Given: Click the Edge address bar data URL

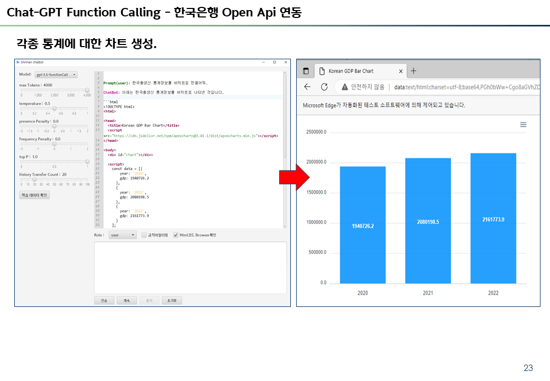Looking at the screenshot, I should [x=466, y=87].
